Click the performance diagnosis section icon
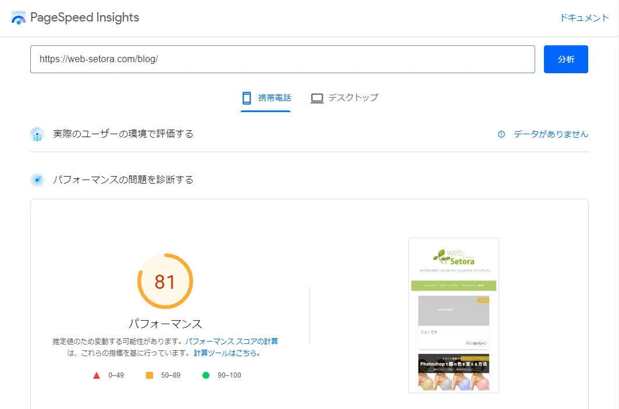The height and width of the screenshot is (409, 619). tap(37, 180)
